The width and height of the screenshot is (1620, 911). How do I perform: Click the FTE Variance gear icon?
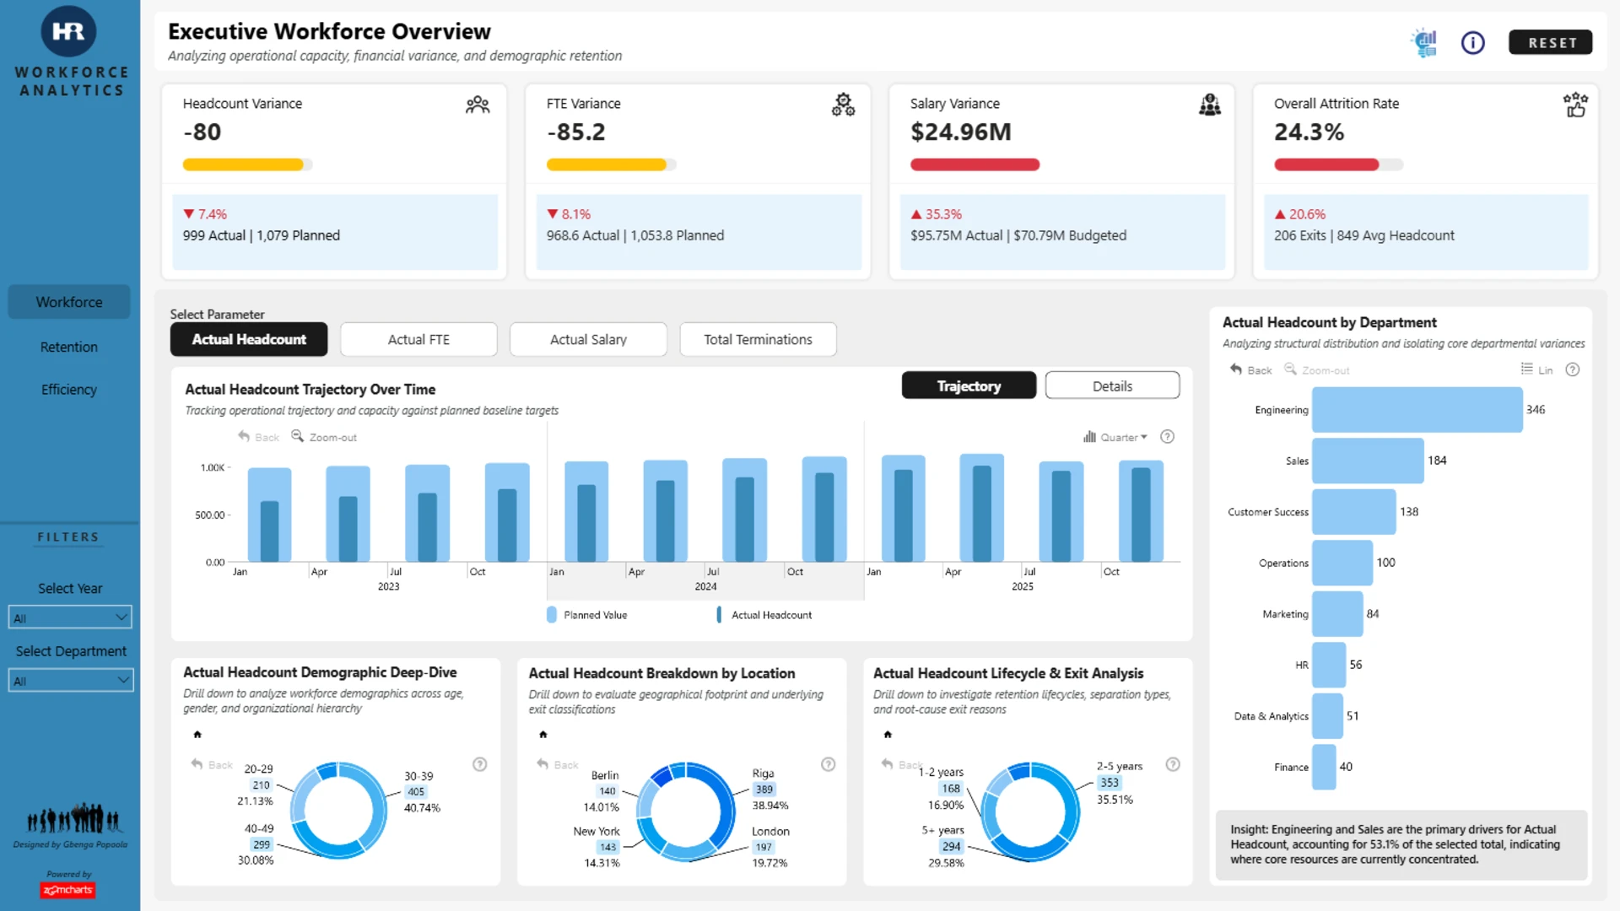point(843,105)
